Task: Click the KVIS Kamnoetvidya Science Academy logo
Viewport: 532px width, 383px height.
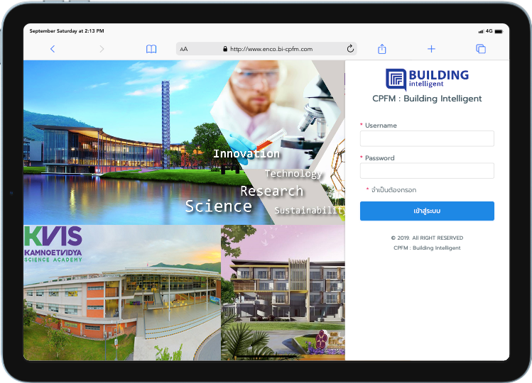Action: click(53, 244)
